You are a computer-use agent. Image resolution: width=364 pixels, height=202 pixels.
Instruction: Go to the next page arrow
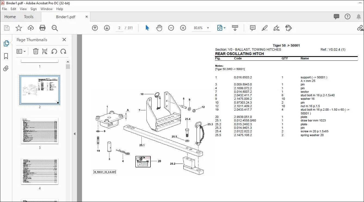coord(107,28)
